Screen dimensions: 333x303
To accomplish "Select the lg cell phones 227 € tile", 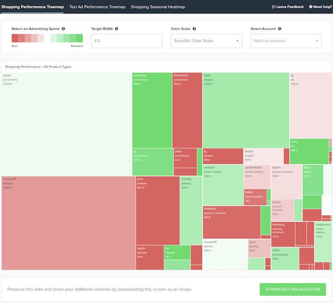I will [153, 162].
